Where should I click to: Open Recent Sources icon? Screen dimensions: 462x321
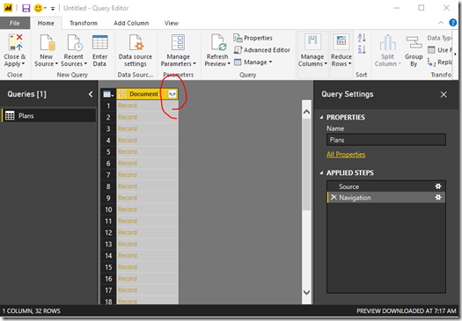[74, 42]
